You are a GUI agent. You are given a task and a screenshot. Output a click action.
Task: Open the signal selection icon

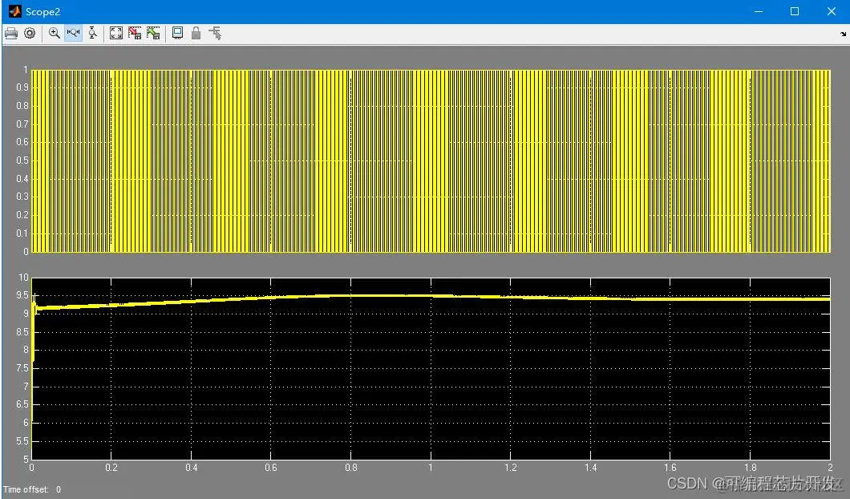click(x=215, y=33)
